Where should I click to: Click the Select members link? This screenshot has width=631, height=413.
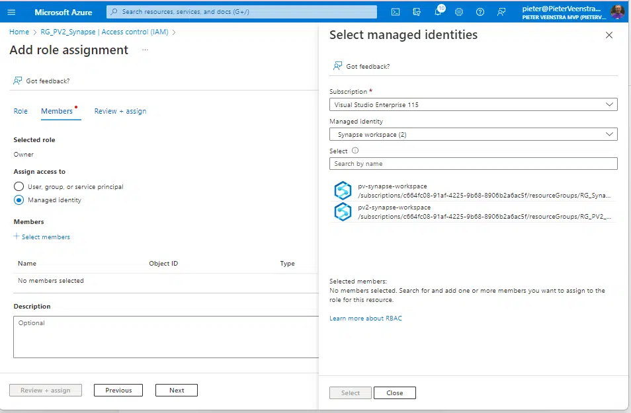[x=46, y=237]
